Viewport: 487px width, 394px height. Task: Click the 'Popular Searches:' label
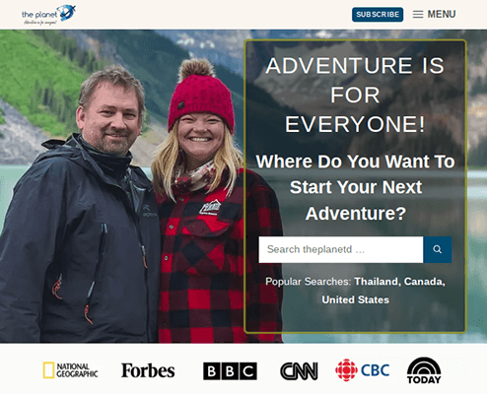[x=309, y=282]
